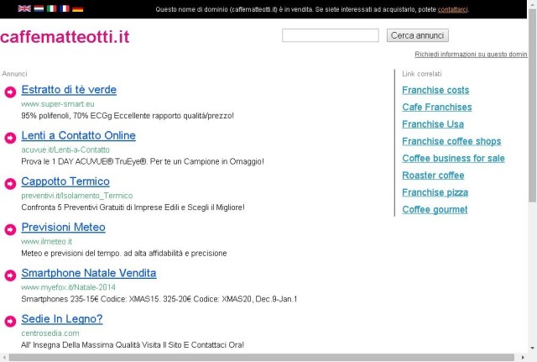Click the horizontal scrollbar thumb
The height and width of the screenshot is (362, 537).
pyautogui.click(x=262, y=358)
